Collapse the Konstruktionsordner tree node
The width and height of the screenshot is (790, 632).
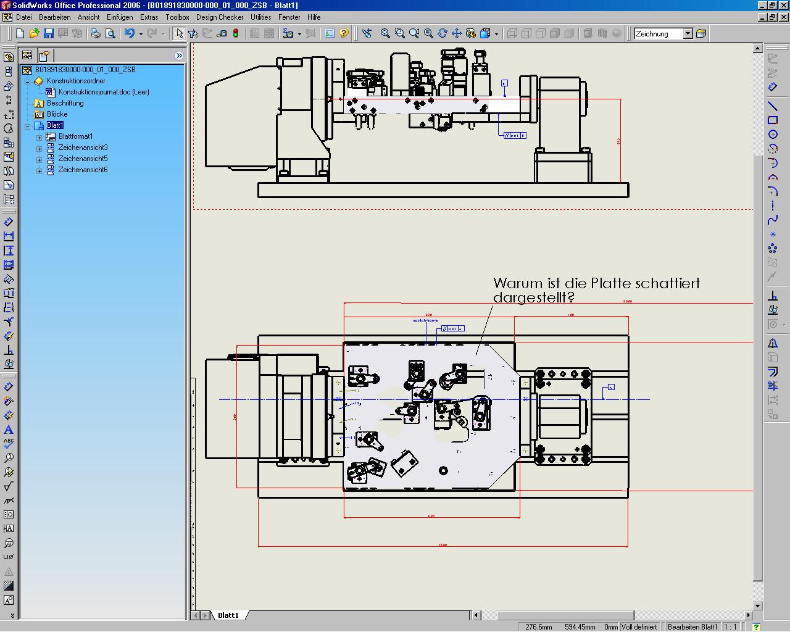28,81
